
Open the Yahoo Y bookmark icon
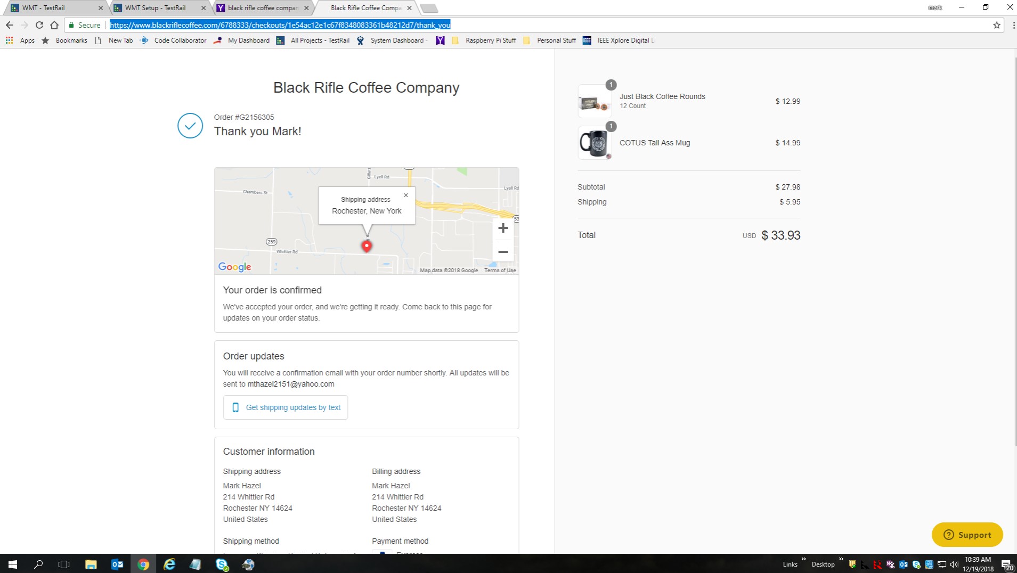click(x=440, y=40)
